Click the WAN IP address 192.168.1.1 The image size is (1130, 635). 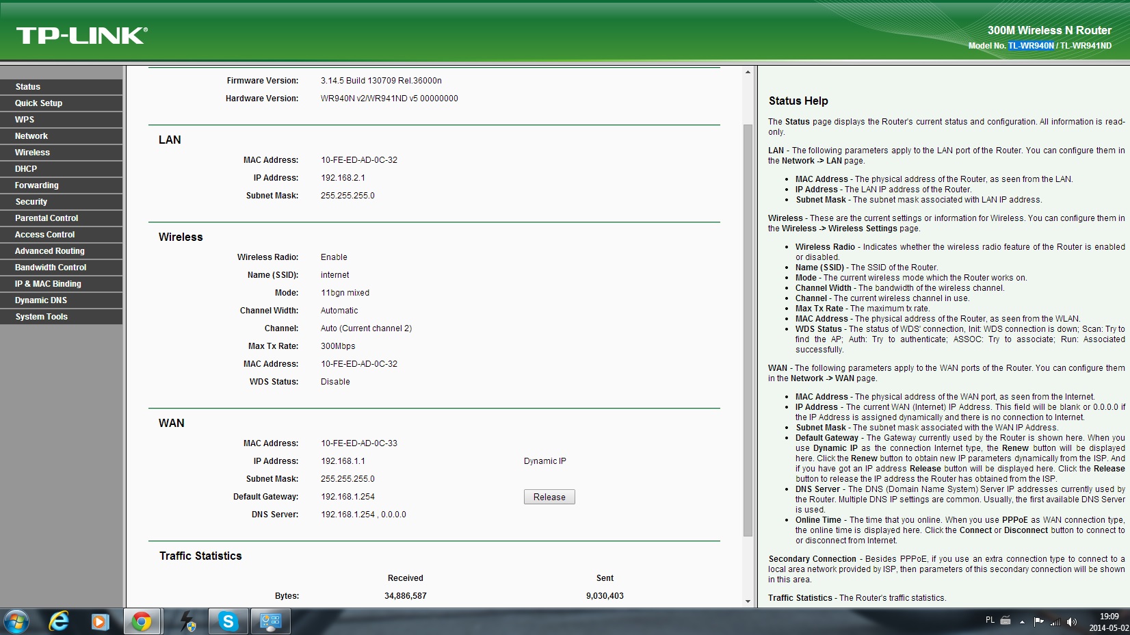pos(343,461)
